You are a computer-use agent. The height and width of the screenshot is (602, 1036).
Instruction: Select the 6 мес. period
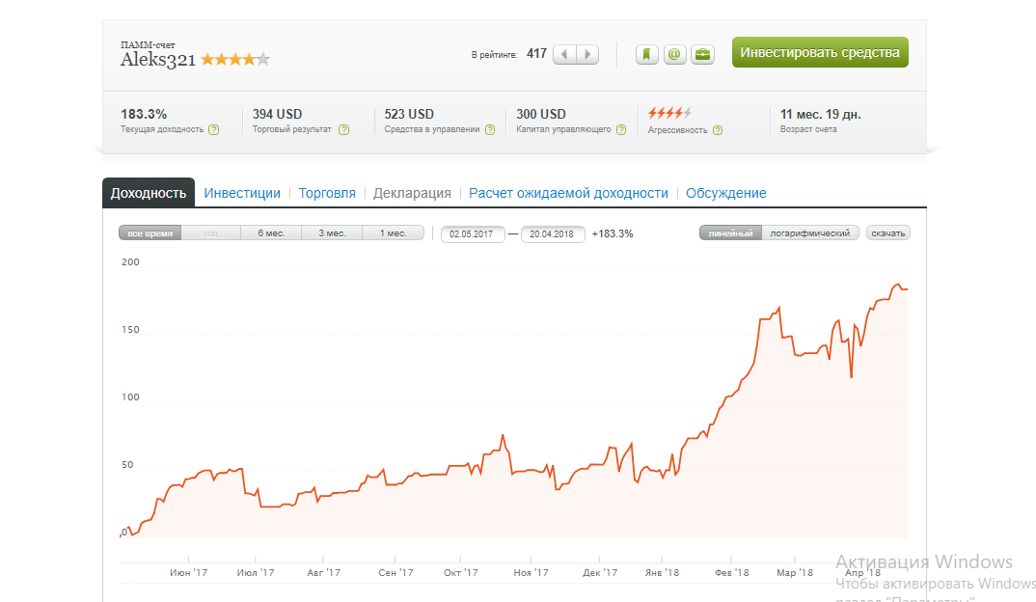click(x=272, y=233)
